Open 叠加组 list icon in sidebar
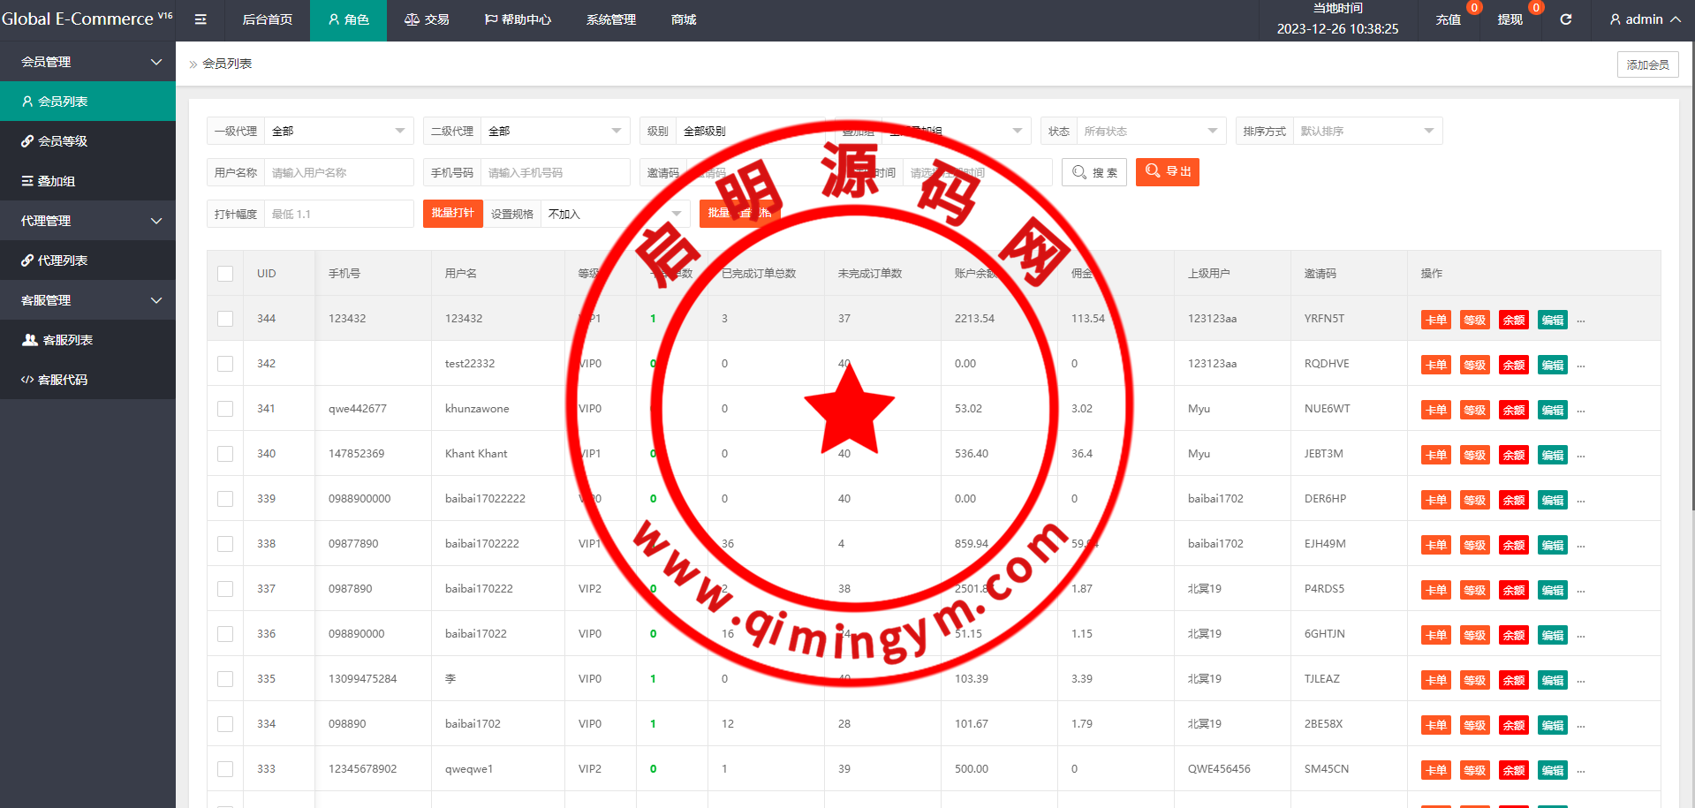1695x808 pixels. coord(27,181)
